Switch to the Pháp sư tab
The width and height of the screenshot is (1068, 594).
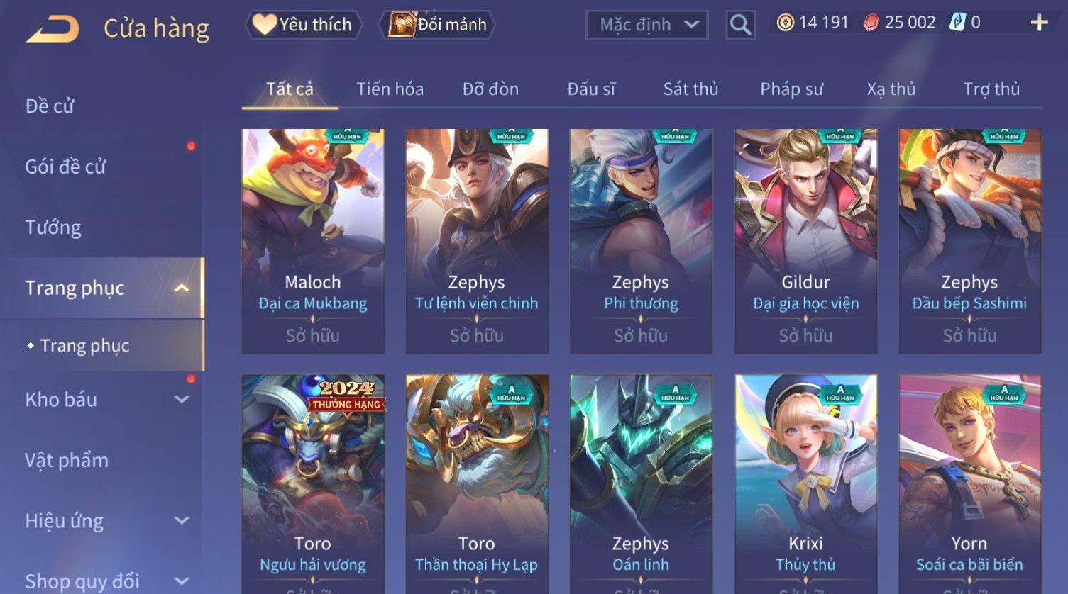pos(791,89)
